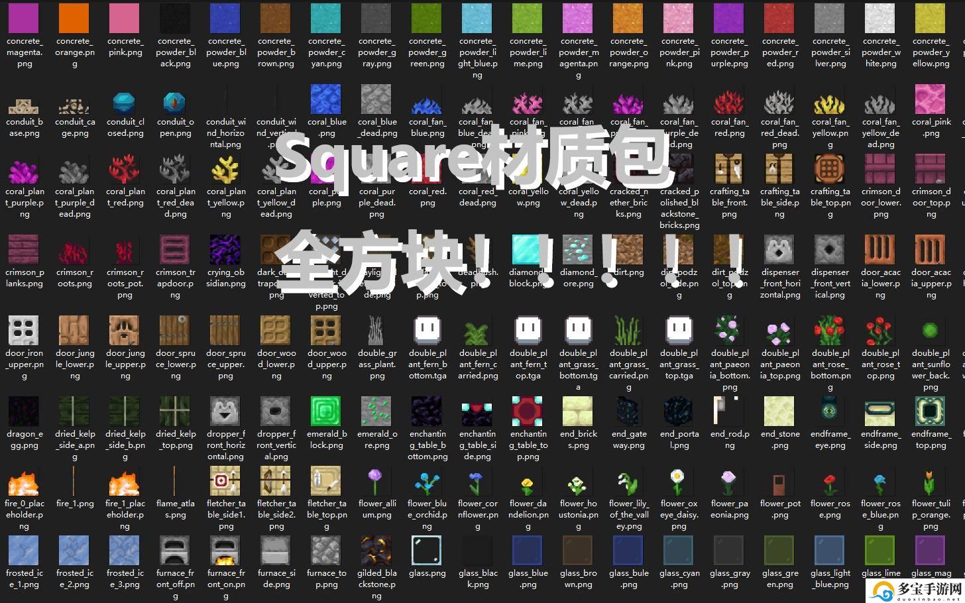965x603 pixels.
Task: Select the conduit_closed.png icon
Action: [x=125, y=102]
